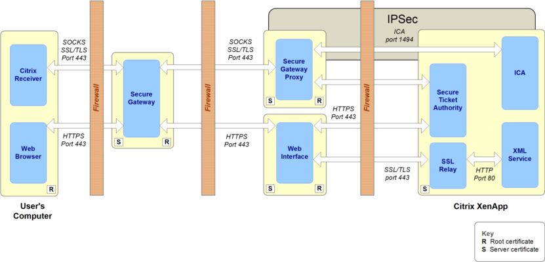Click the S certificate icon under Secure Gateway
The height and width of the screenshot is (262, 545).
(119, 142)
